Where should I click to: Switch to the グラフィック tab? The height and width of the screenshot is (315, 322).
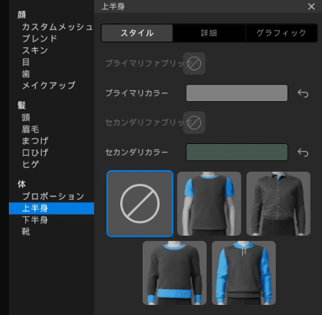[x=281, y=33]
